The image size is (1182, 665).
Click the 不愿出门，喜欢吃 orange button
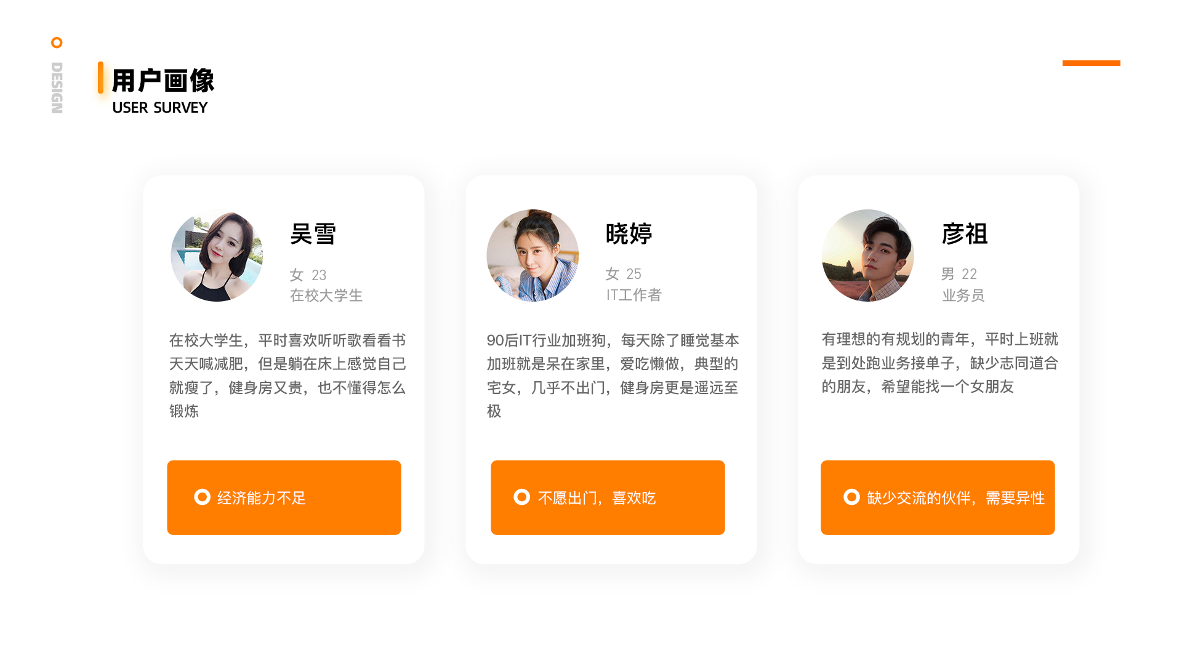point(608,498)
